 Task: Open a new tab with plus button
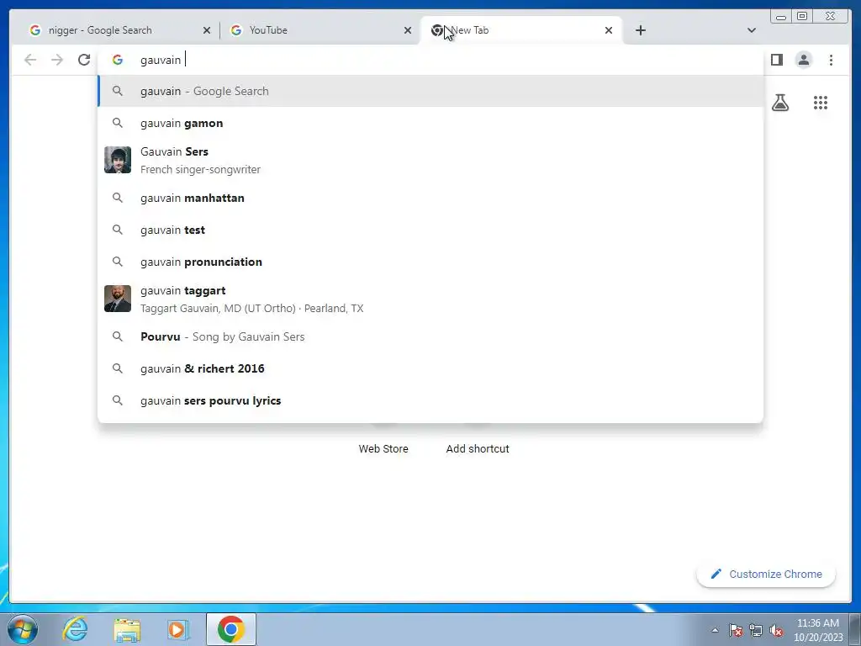click(640, 30)
